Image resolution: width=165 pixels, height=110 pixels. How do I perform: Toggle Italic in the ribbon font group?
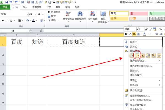7,21
